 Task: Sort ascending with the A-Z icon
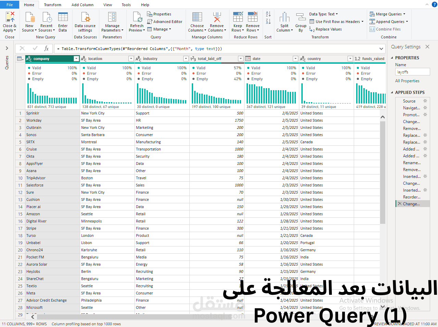(x=268, y=14)
